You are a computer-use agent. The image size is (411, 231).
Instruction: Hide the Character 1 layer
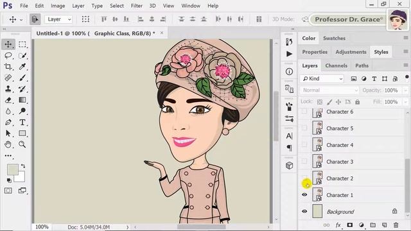coord(304,194)
